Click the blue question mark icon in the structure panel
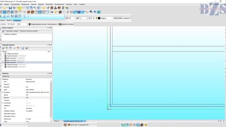This screenshot has height=127, width=226. 11,48
